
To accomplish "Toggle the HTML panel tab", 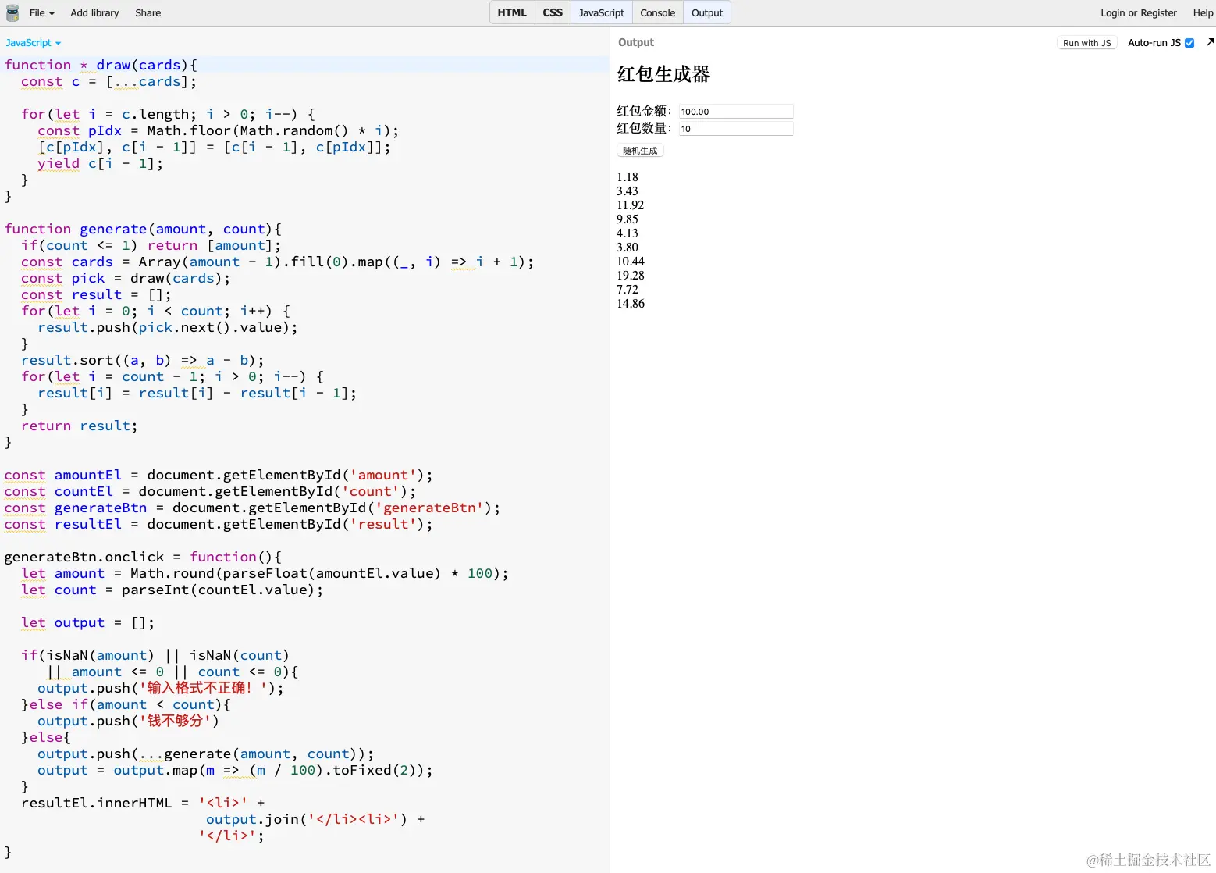I will (x=512, y=12).
